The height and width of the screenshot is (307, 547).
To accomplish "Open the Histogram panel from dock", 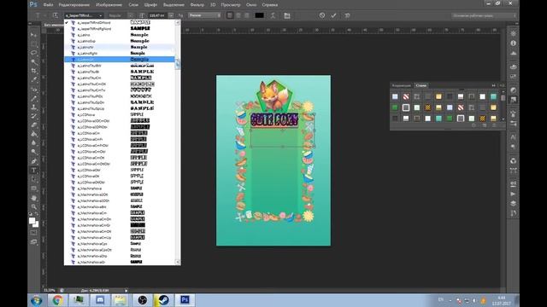I will point(513,53).
